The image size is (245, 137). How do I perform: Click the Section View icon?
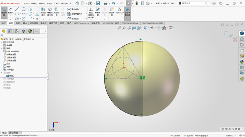134,28
